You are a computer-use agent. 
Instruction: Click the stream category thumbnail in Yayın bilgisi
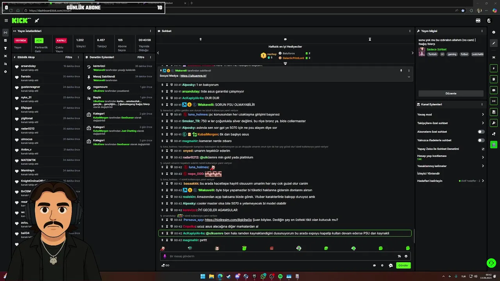422,52
